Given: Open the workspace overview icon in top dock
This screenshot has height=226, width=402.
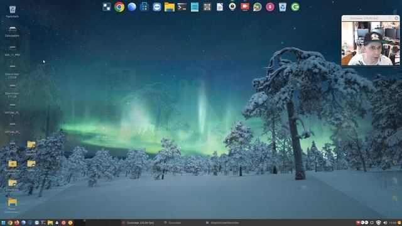Looking at the screenshot, I should point(107,7).
